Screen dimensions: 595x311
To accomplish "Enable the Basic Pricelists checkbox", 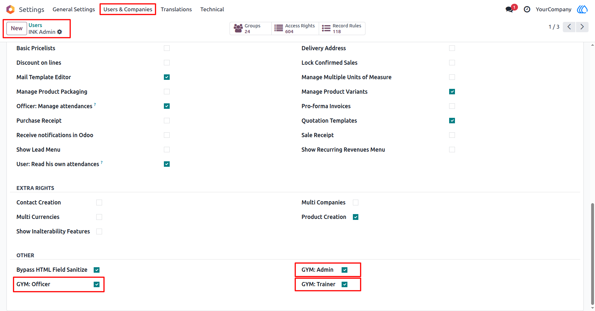I will point(167,48).
